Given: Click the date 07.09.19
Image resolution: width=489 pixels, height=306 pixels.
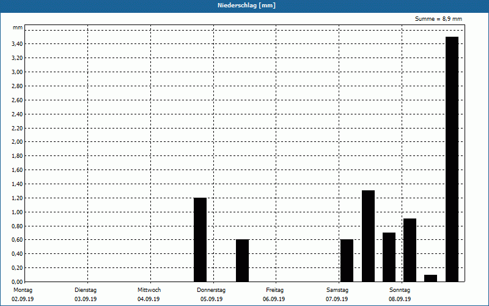Looking at the screenshot, I should click(337, 299).
